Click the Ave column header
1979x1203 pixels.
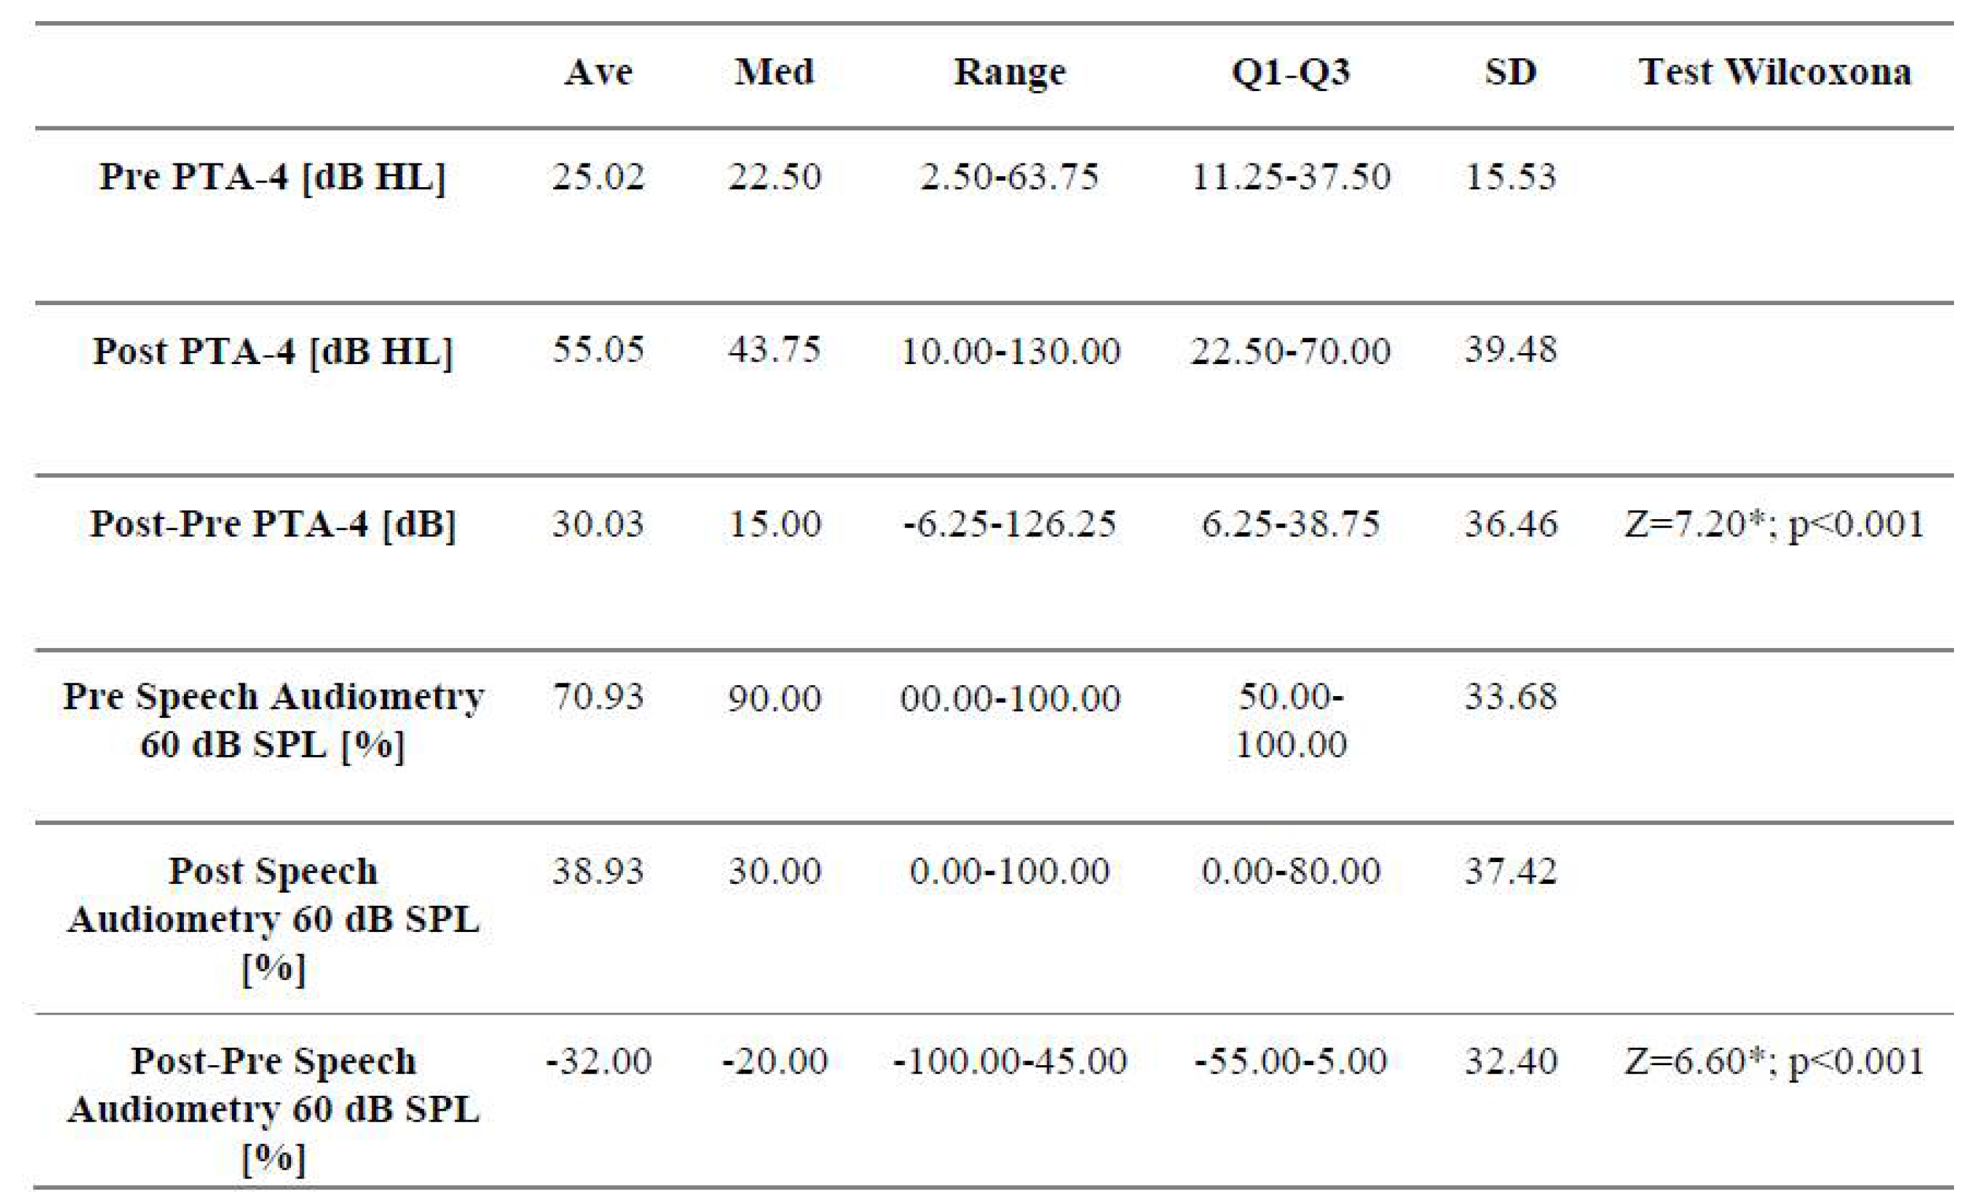click(x=597, y=72)
